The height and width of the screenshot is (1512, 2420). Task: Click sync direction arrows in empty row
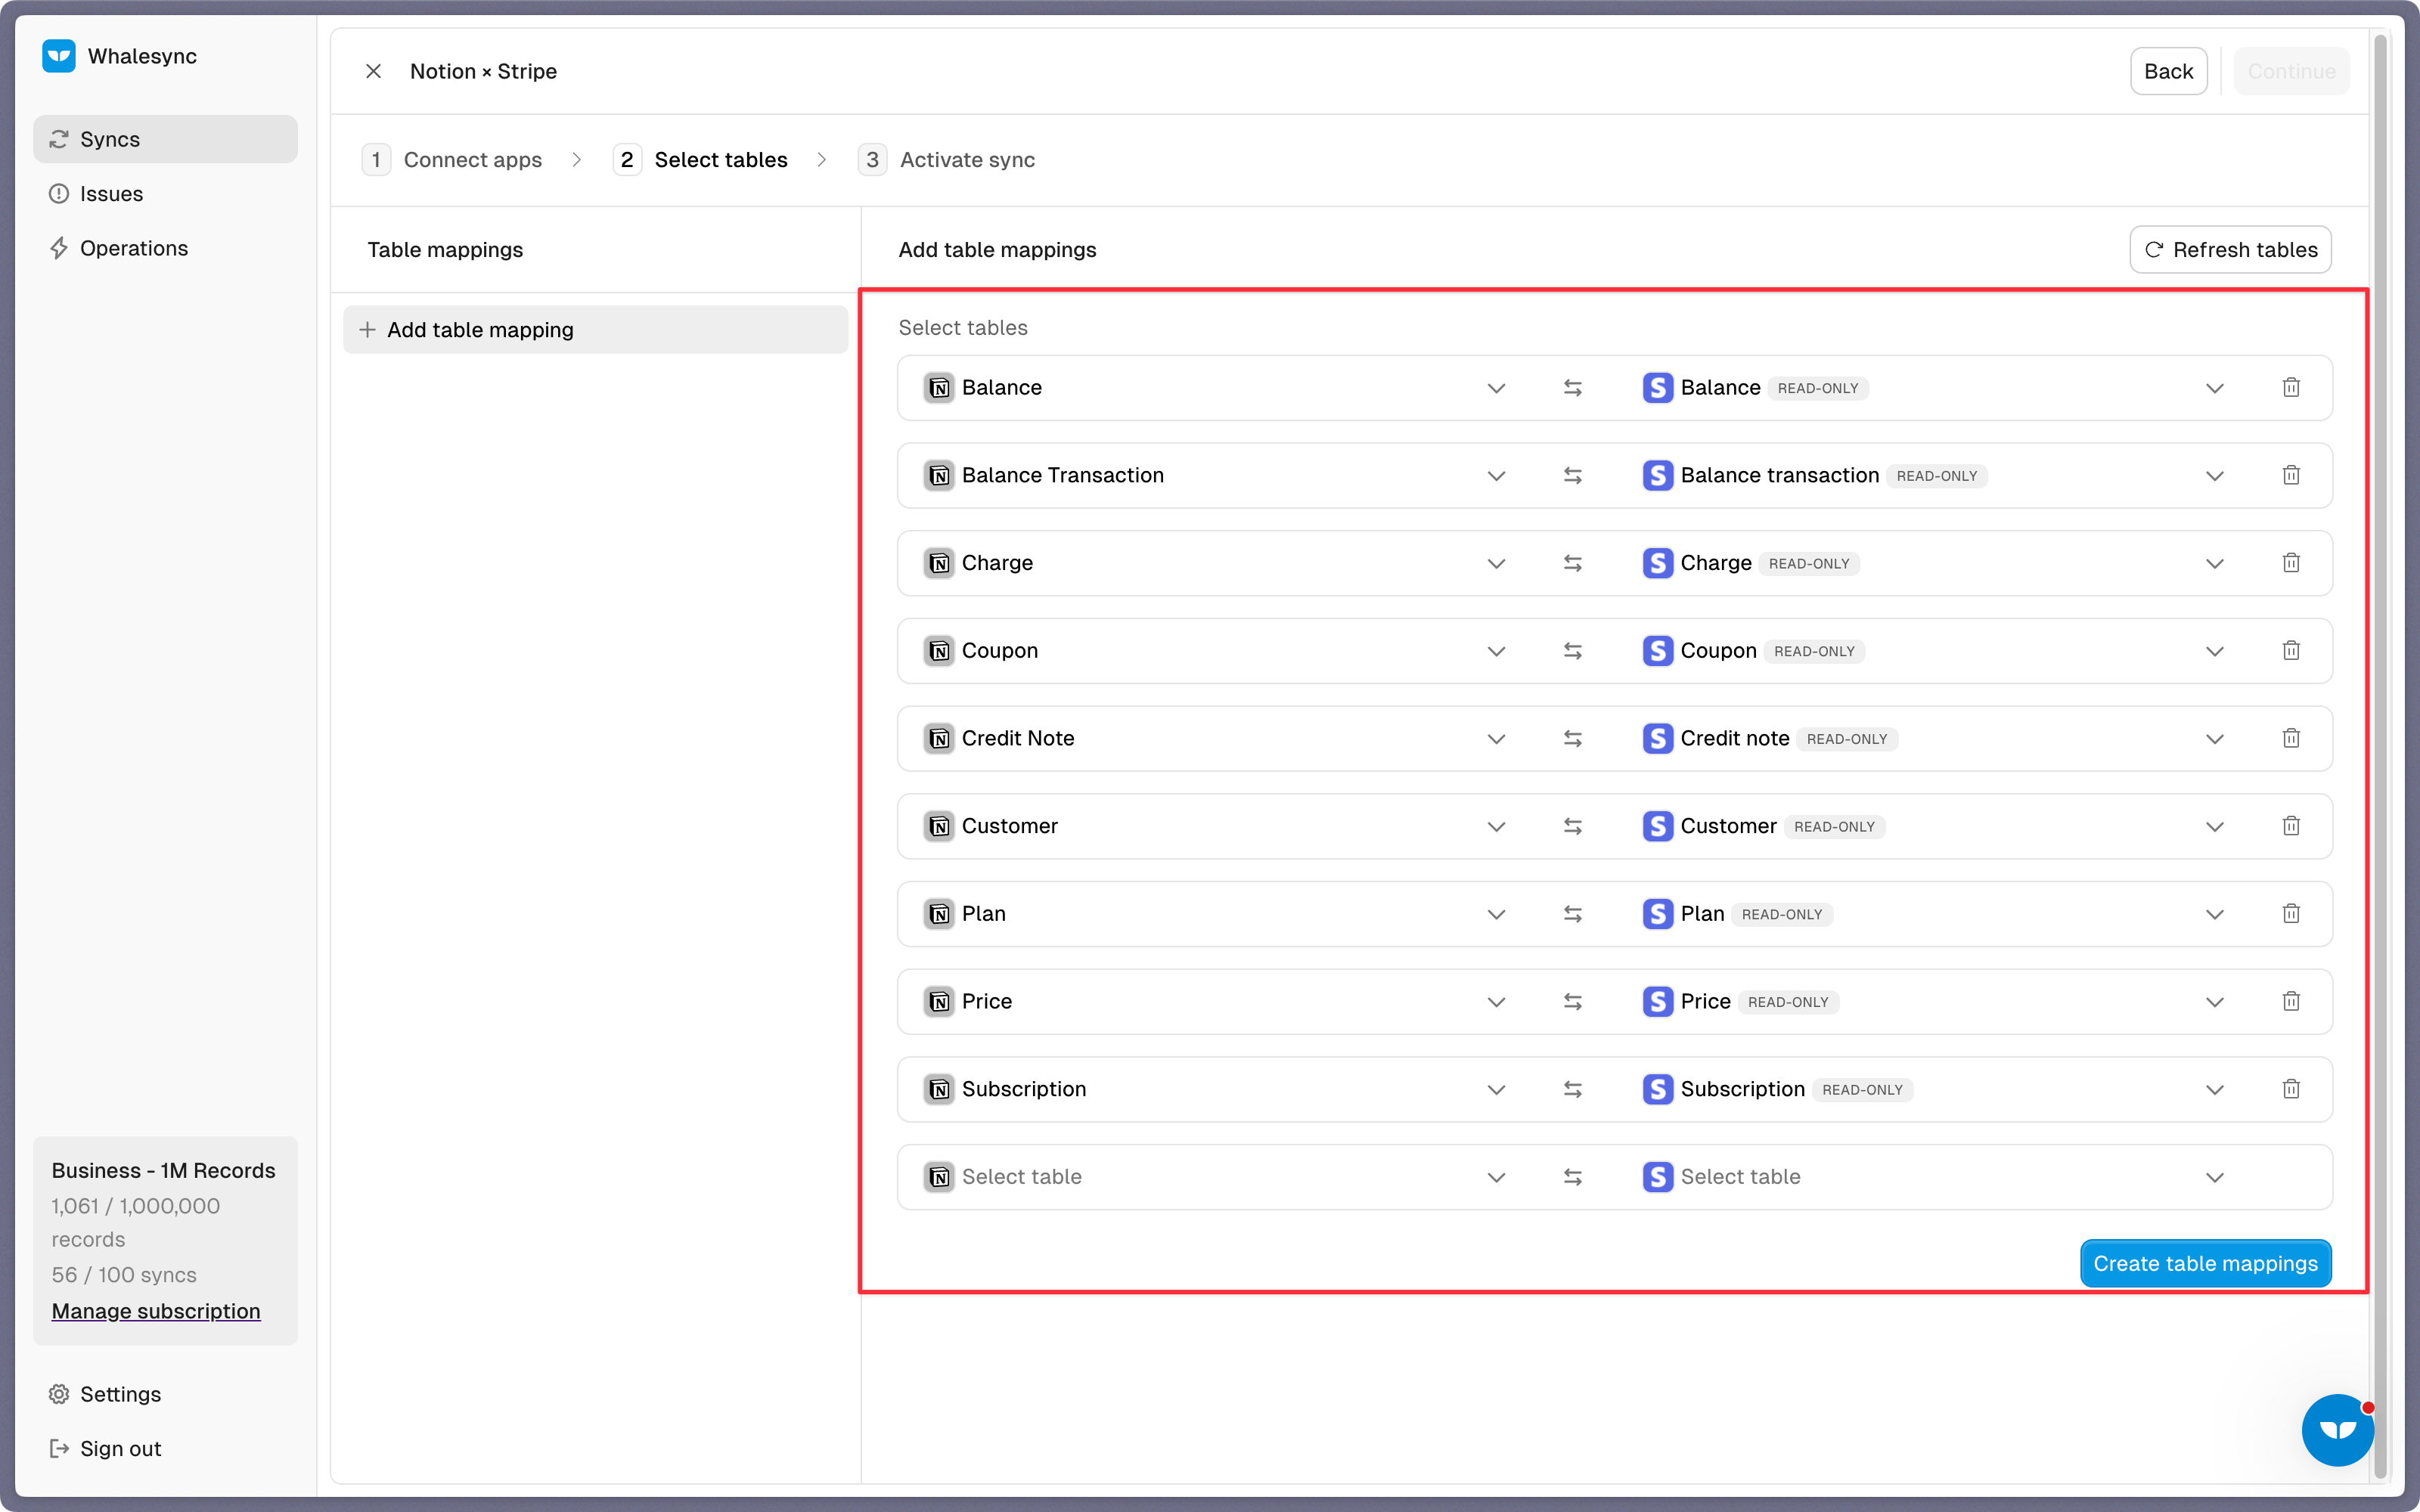pos(1573,1177)
